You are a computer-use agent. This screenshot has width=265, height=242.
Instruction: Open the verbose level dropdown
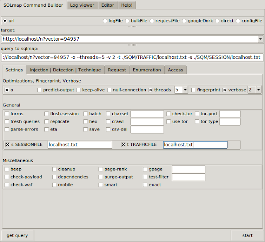coord(258,90)
